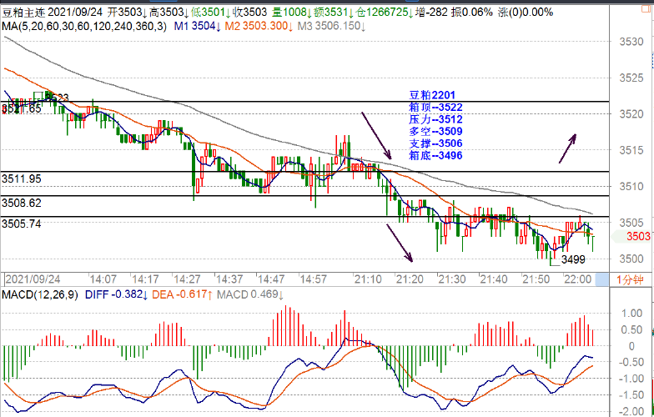Image resolution: width=654 pixels, height=417 pixels.
Task: Click the 3499 low price marker
Action: click(x=574, y=260)
